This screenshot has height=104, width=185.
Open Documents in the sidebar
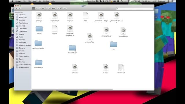coord(23,29)
